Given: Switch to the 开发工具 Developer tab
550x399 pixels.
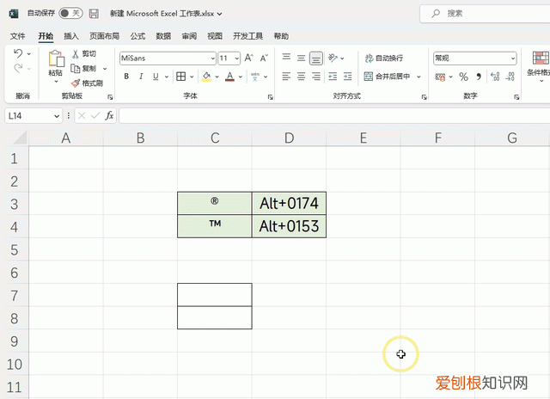Looking at the screenshot, I should point(248,36).
